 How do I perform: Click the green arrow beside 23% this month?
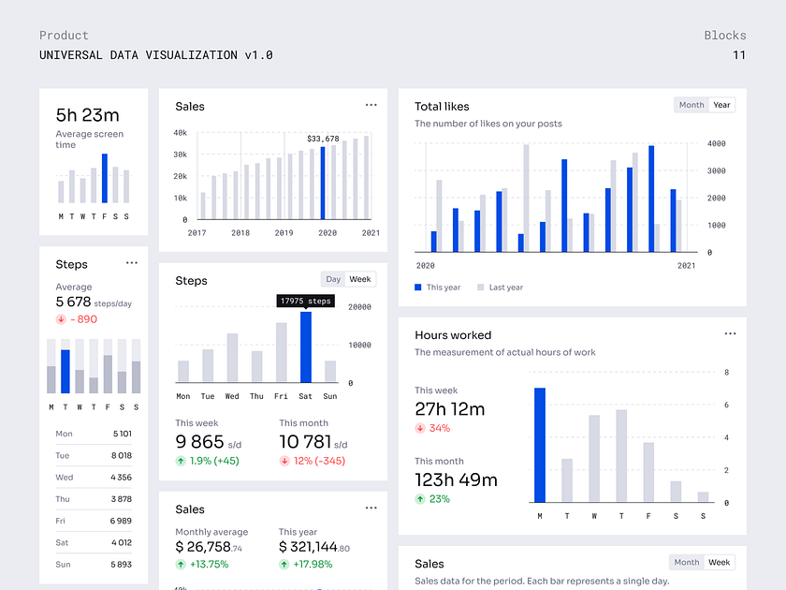tap(422, 499)
